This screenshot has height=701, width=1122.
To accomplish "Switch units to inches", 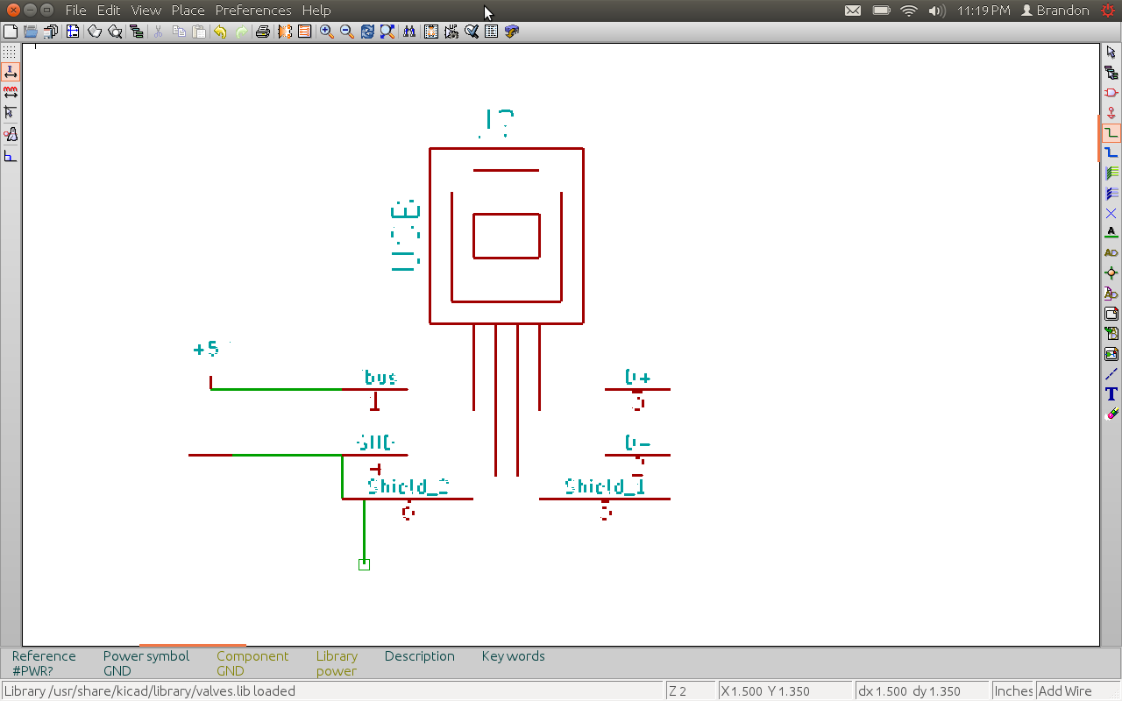I will click(10, 72).
